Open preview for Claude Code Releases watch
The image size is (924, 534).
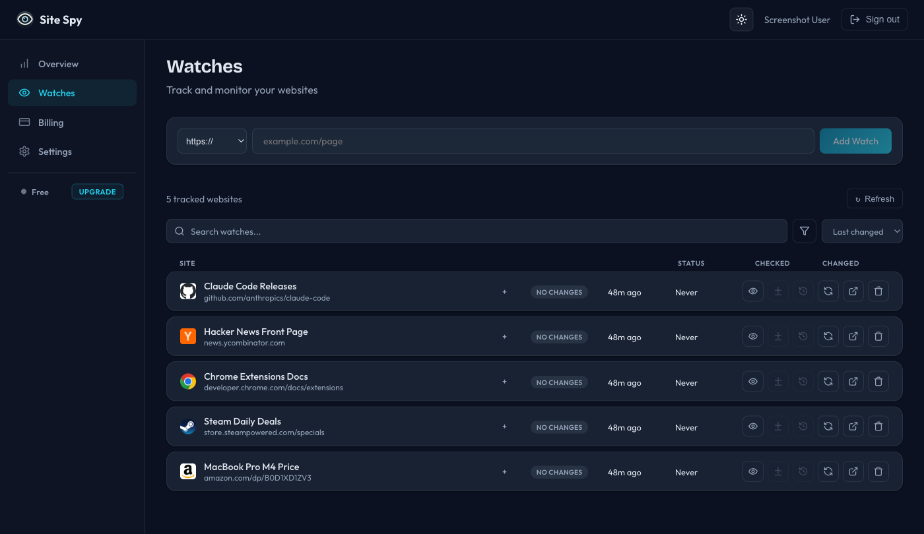click(x=752, y=291)
